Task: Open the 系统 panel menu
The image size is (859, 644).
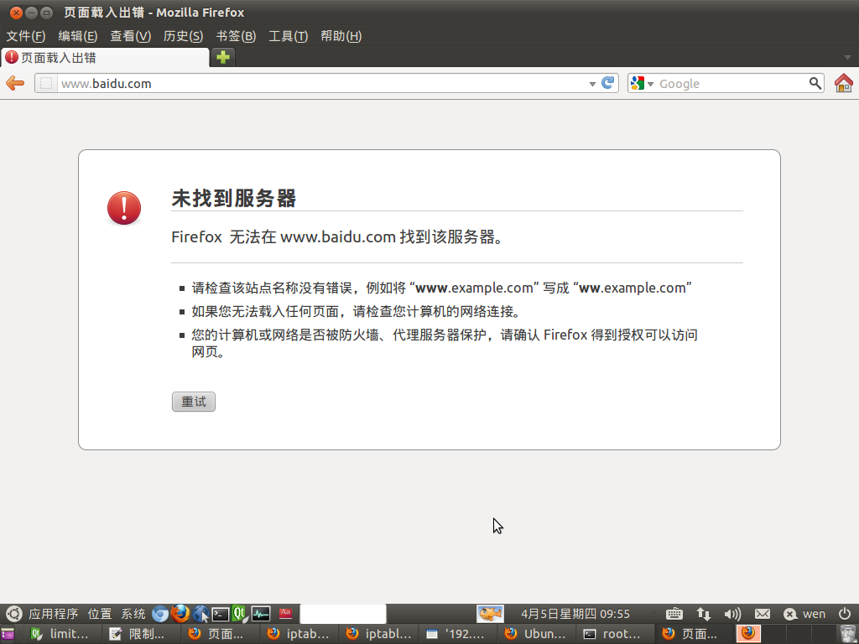Action: pos(133,614)
